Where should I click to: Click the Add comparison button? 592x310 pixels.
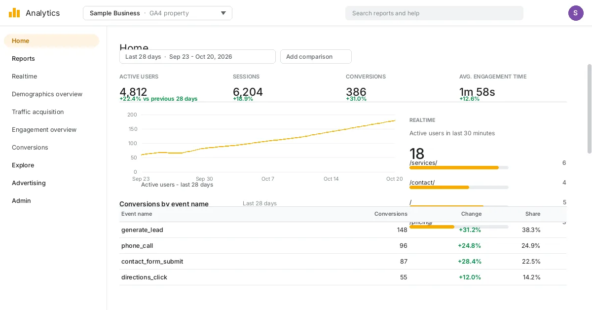[316, 57]
